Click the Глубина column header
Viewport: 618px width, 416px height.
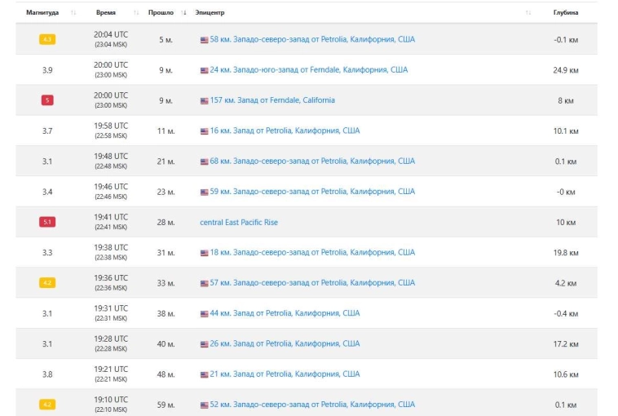[x=566, y=13]
